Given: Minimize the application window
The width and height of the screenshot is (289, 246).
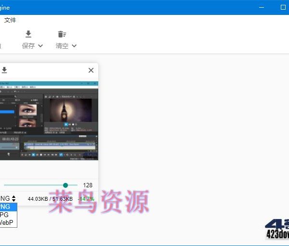Looking at the screenshot, I should [x=262, y=7].
